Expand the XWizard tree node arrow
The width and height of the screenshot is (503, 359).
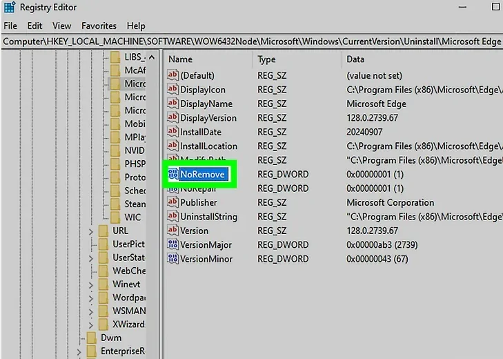[x=90, y=324]
